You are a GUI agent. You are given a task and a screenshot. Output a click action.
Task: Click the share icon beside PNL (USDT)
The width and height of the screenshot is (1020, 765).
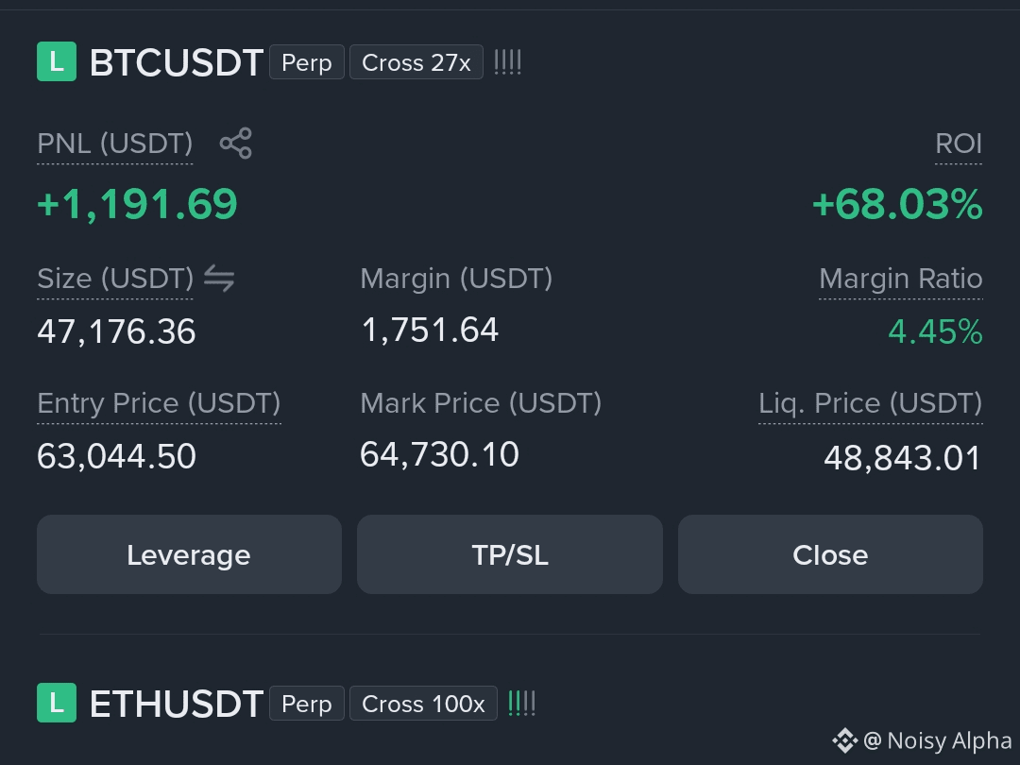(x=235, y=144)
